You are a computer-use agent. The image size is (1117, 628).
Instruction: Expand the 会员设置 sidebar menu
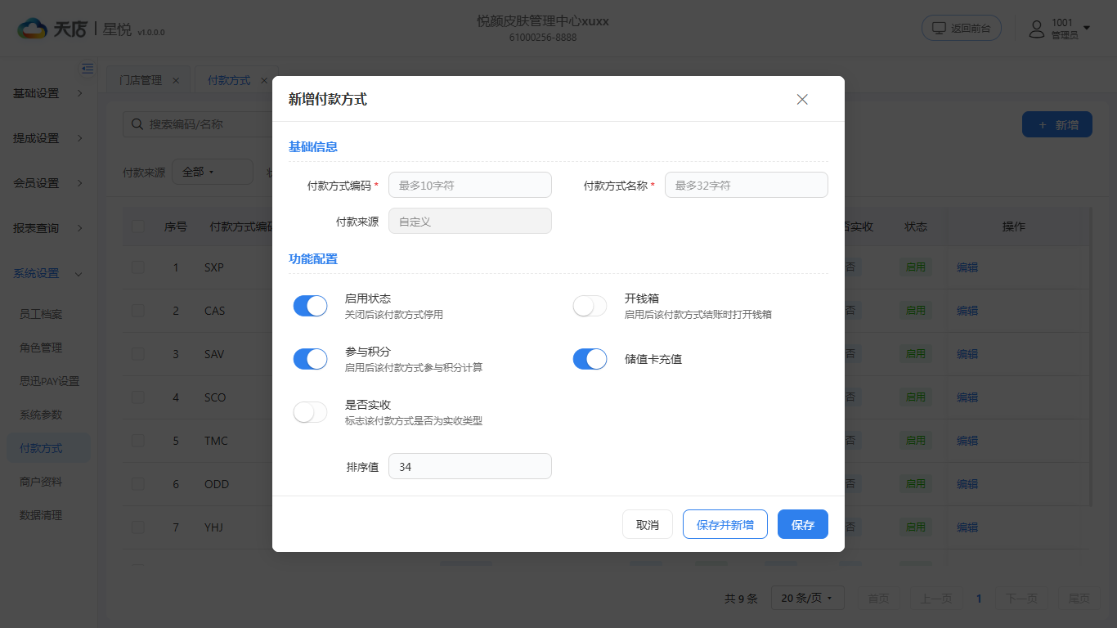point(48,183)
